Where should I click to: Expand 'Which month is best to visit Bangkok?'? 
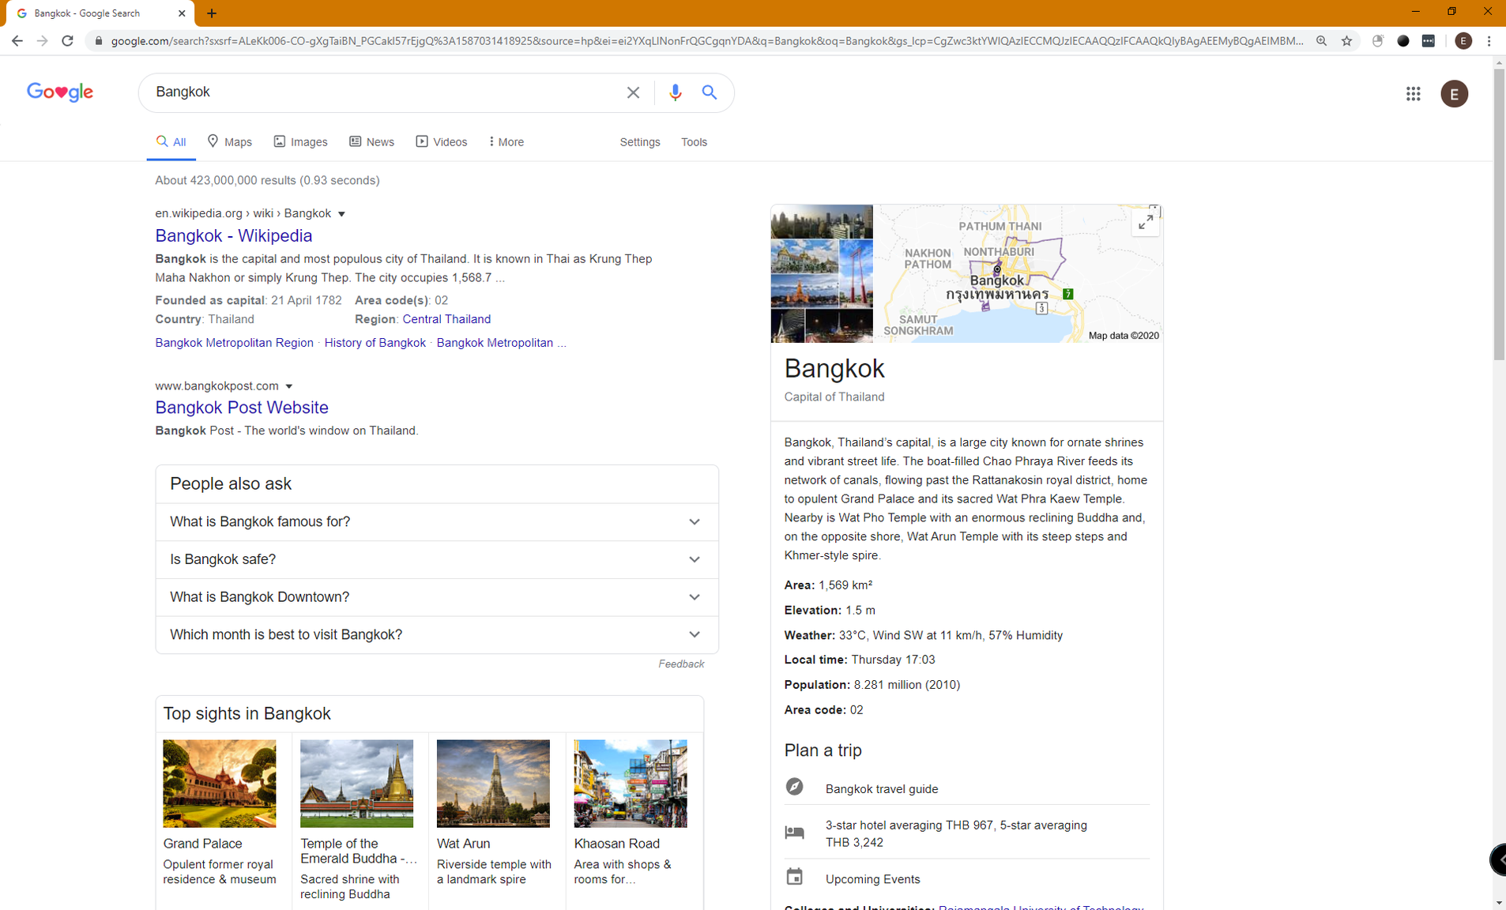click(x=437, y=635)
